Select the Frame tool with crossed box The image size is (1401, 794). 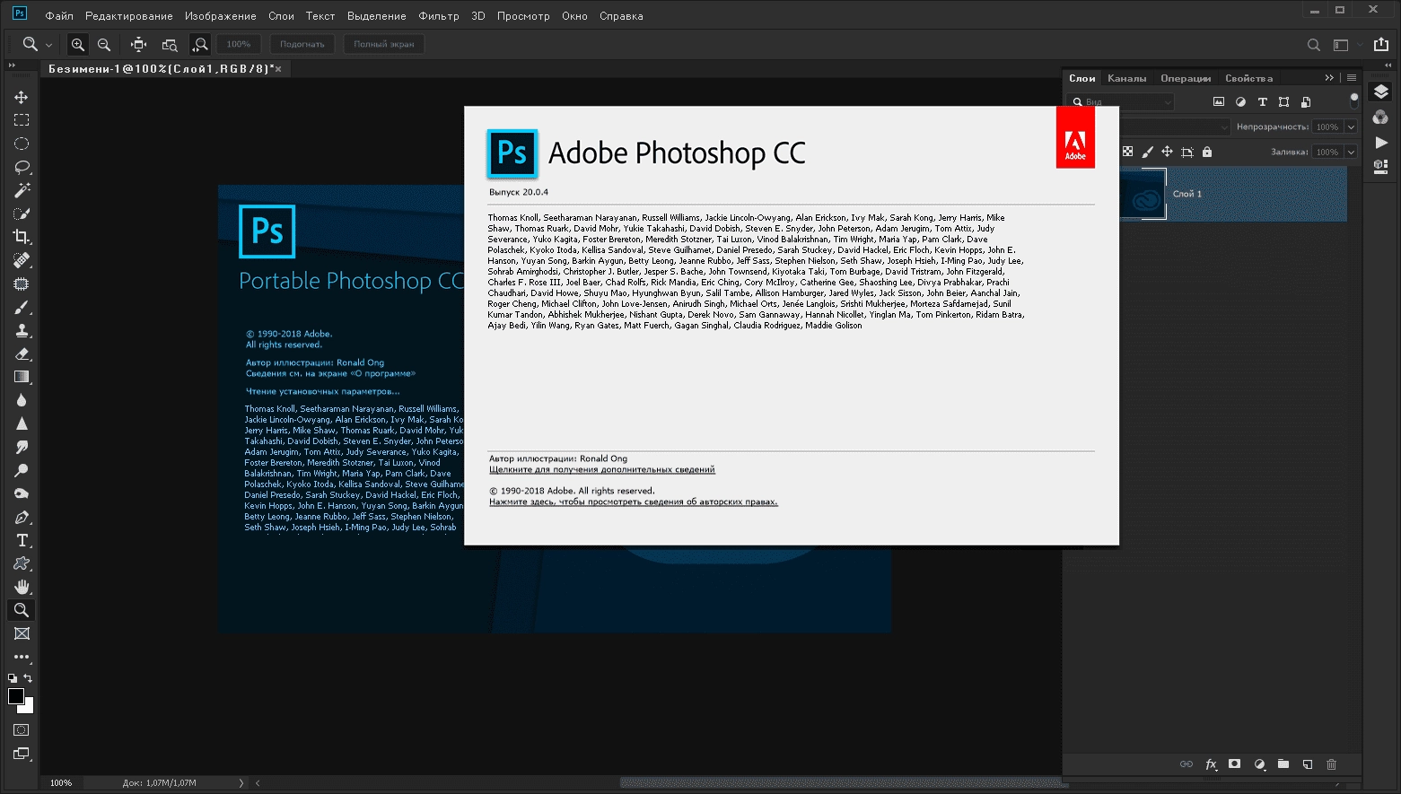click(22, 633)
